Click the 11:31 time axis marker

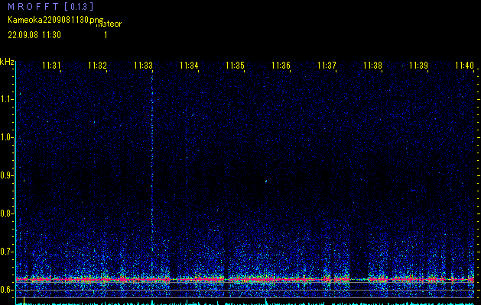[51, 65]
